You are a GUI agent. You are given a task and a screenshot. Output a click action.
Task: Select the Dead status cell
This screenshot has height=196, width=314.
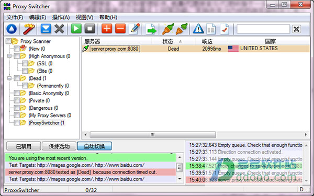[x=173, y=49]
